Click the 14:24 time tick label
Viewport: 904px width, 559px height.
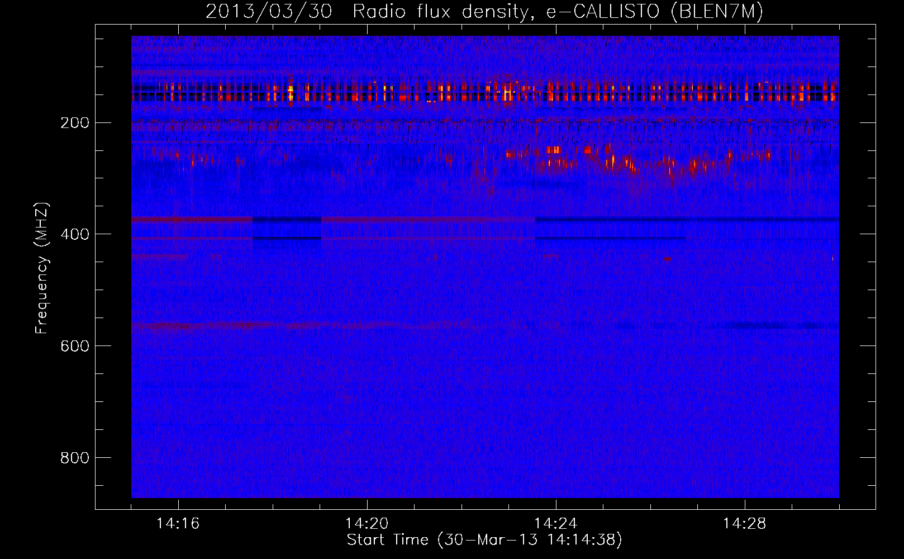point(556,524)
